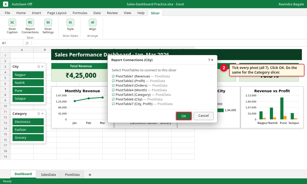The width and height of the screenshot is (307, 184).
Task: Filter by Nagpur in City slicer
Action: (x=28, y=75)
